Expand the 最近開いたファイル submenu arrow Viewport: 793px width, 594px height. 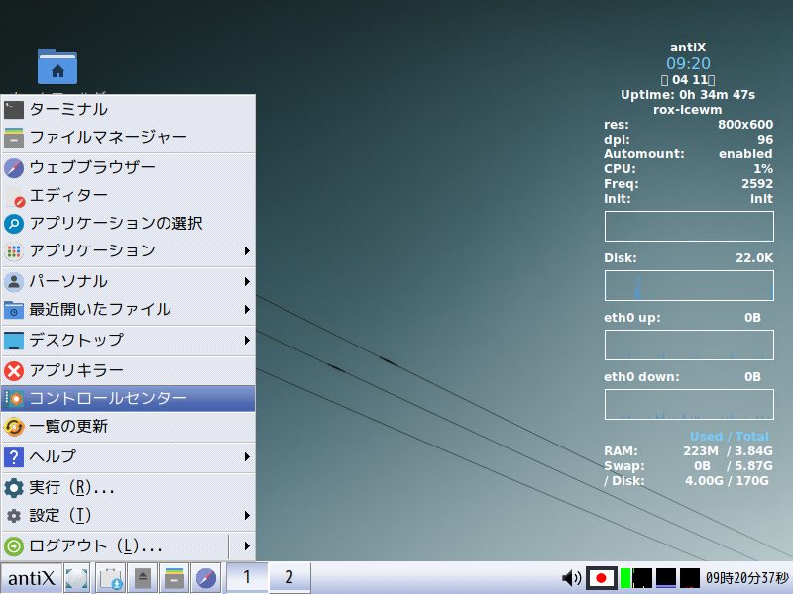[x=247, y=309]
